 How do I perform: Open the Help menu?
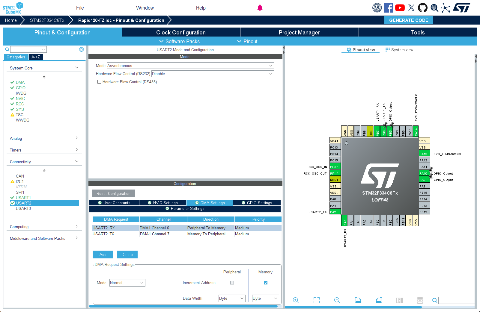(x=201, y=8)
